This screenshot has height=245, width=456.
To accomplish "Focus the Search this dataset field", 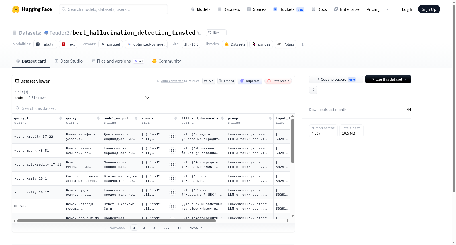I will tap(153, 108).
